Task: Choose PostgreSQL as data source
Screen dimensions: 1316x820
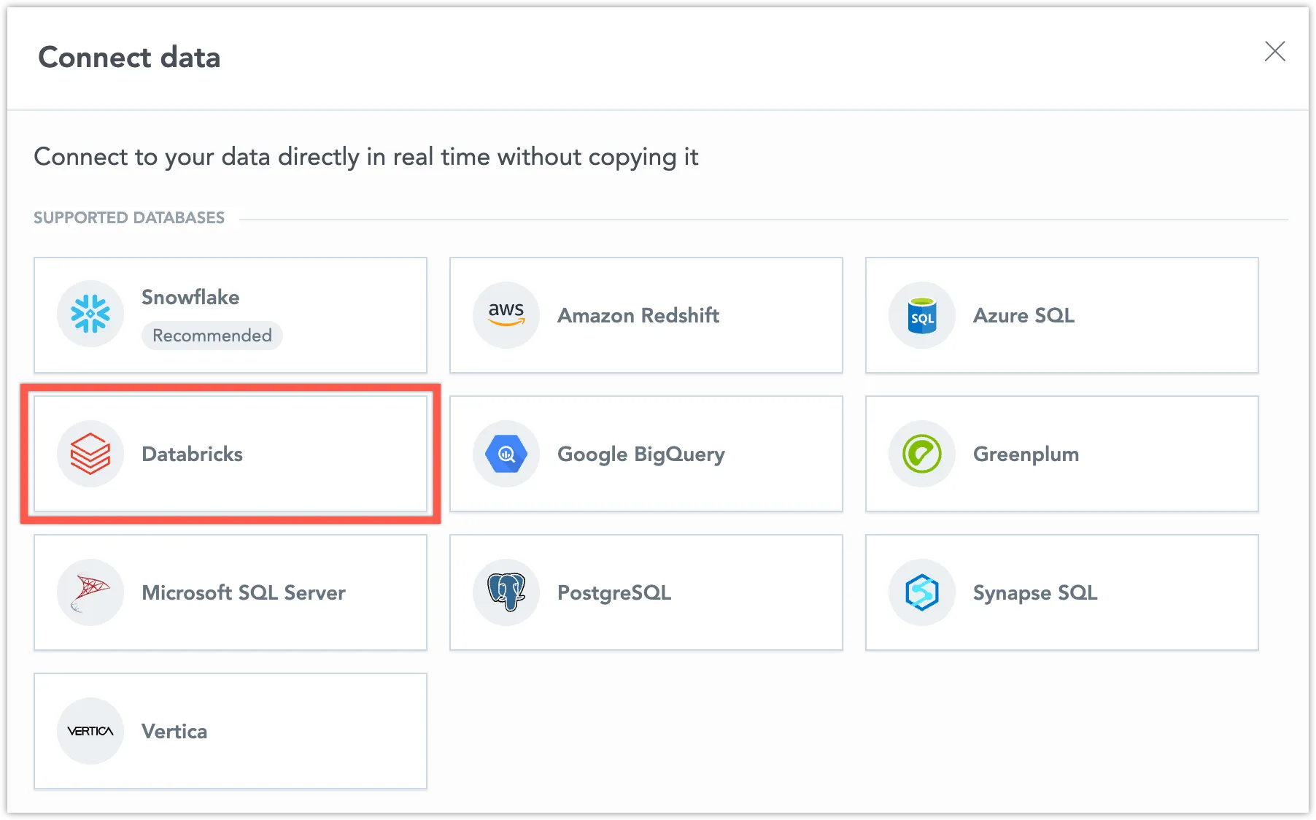Action: click(646, 592)
